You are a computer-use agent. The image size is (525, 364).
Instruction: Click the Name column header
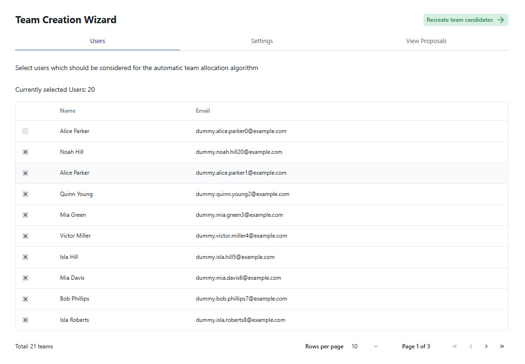pyautogui.click(x=68, y=111)
